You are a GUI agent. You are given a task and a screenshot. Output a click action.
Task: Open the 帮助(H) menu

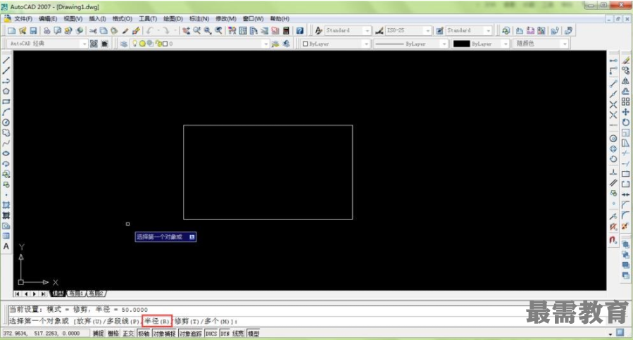280,18
